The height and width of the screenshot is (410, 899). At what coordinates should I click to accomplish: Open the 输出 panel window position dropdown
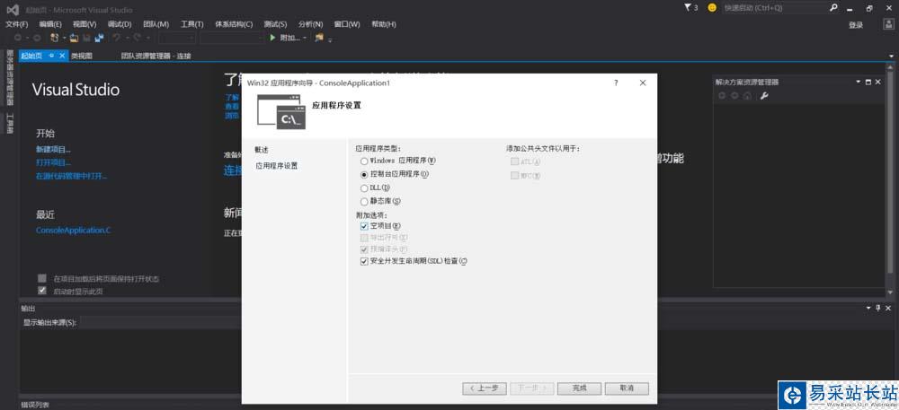(x=868, y=309)
